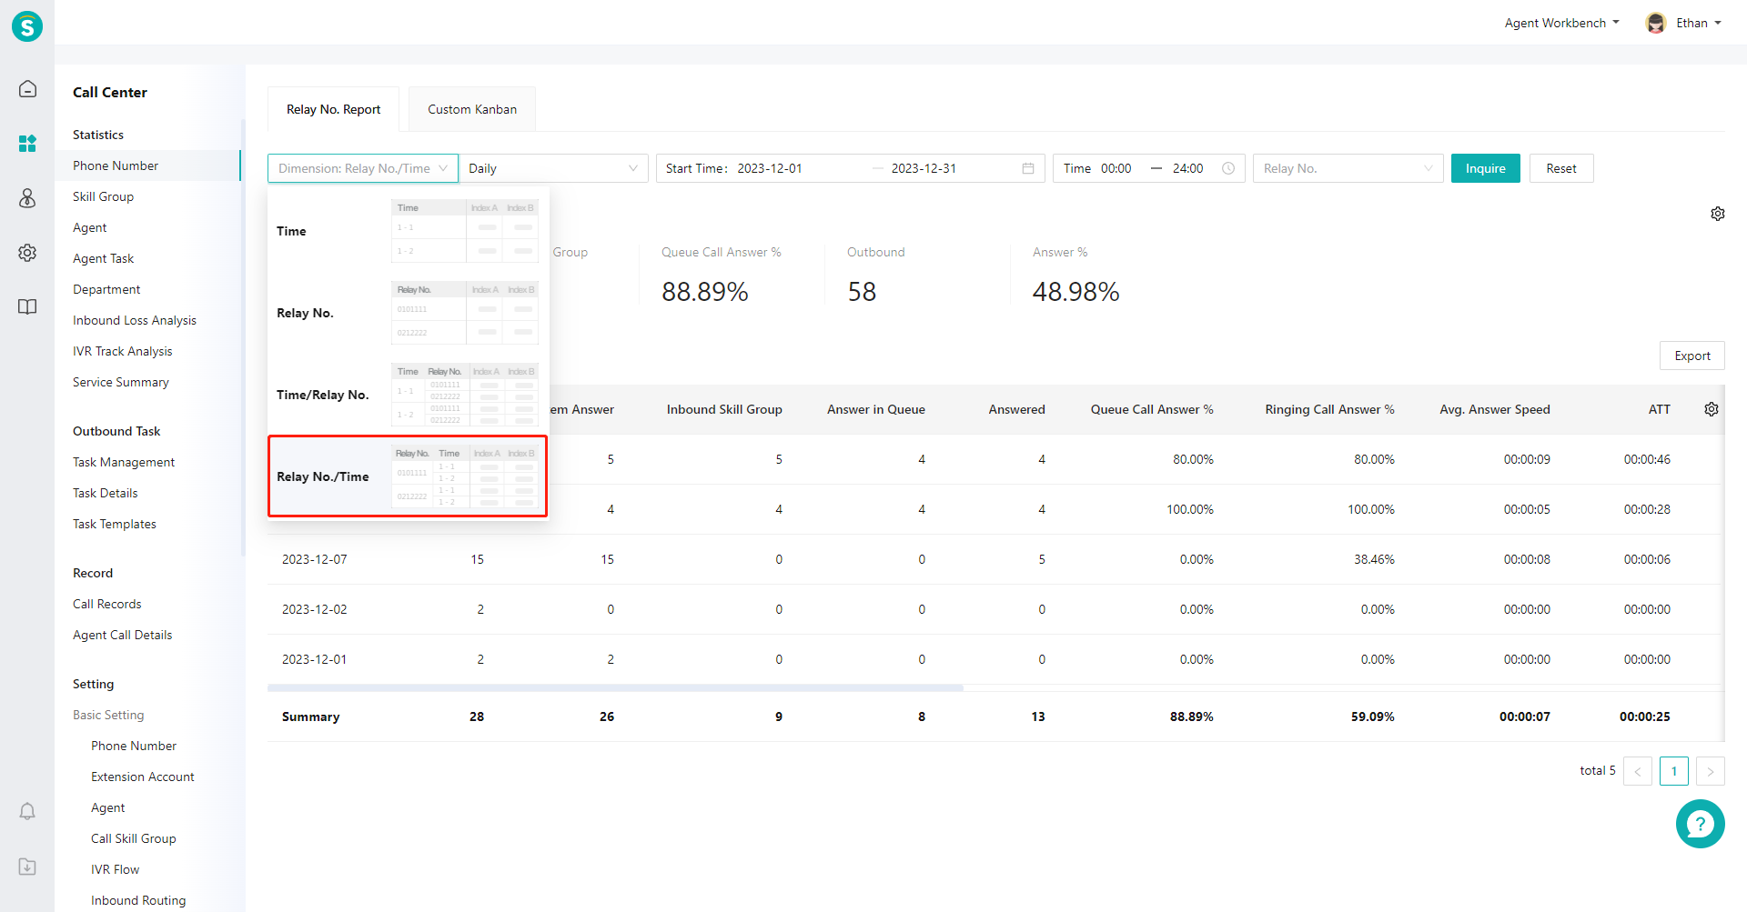Image resolution: width=1747 pixels, height=912 pixels.
Task: Go to next page arrow
Action: point(1711,771)
